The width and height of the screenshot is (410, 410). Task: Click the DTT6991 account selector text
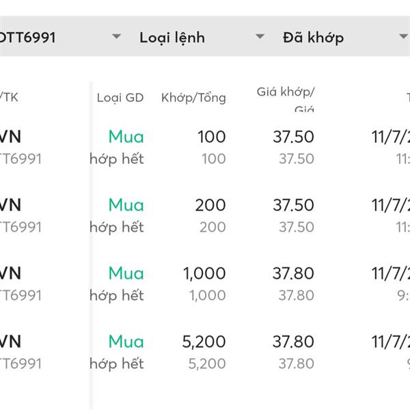coord(27,38)
